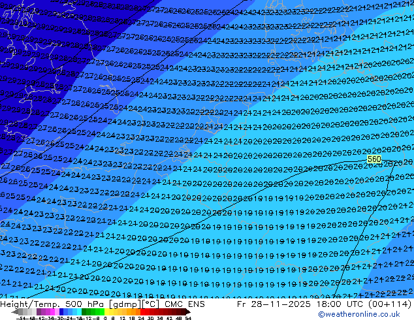Click the 500 hPa level text
The image size is (414, 320).
tap(86, 304)
